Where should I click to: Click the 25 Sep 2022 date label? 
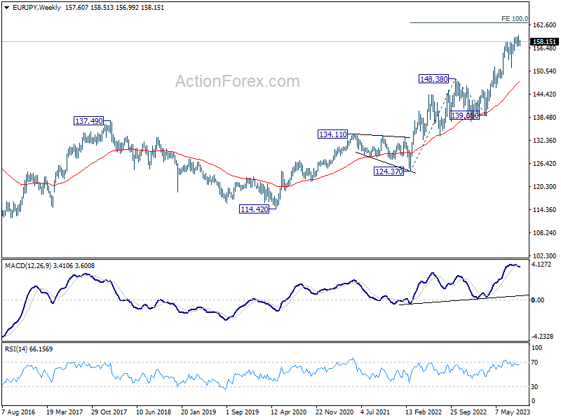click(x=468, y=412)
